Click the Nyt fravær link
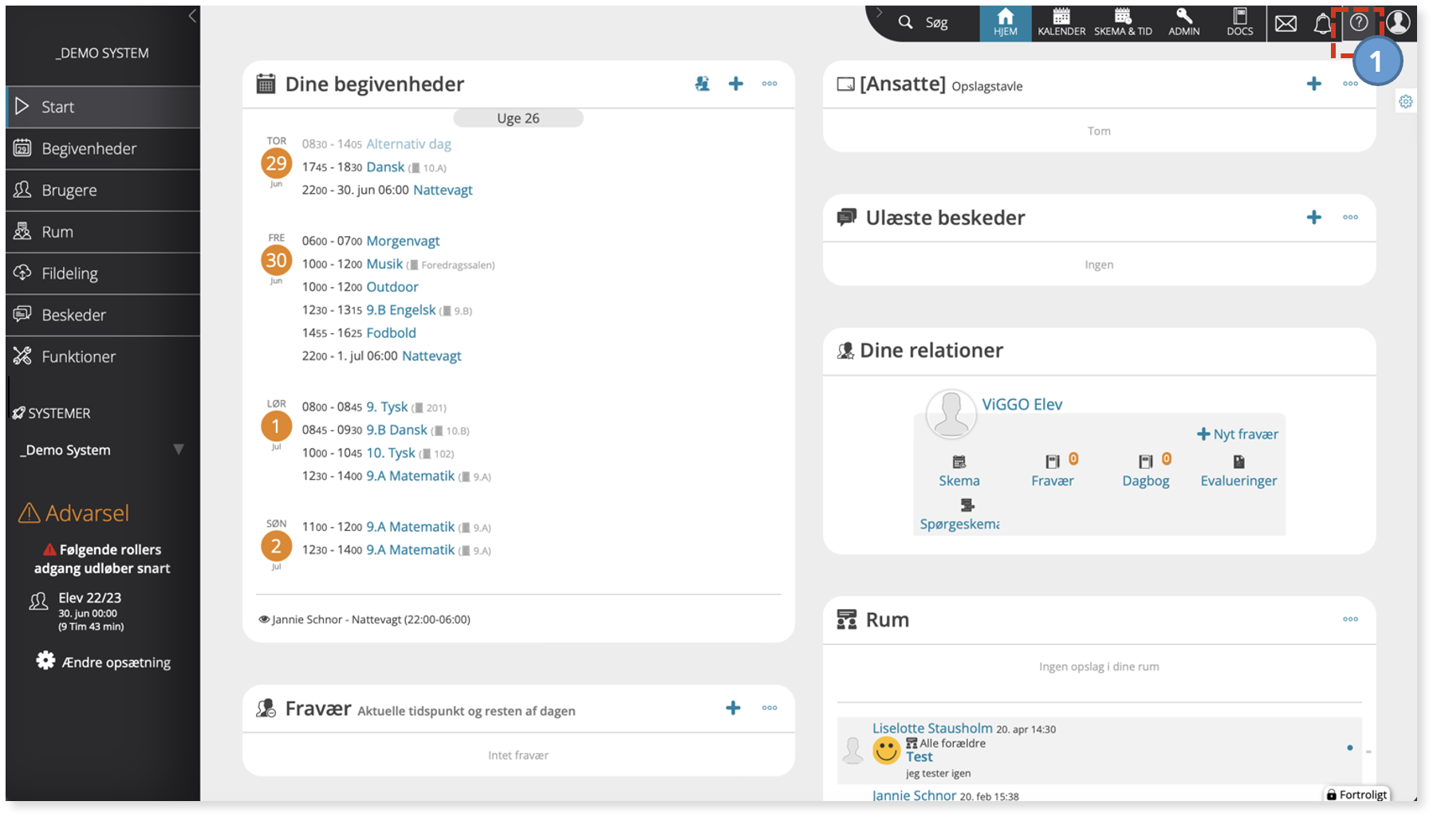 (1238, 434)
